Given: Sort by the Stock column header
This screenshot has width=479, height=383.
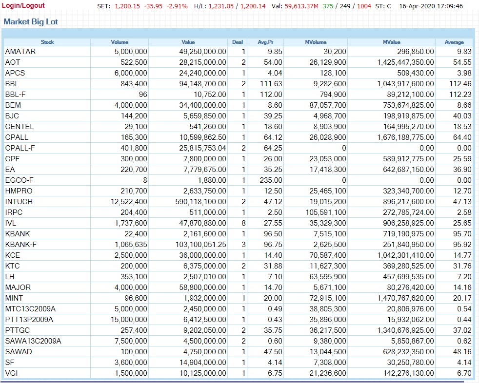Looking at the screenshot, I should [47, 42].
